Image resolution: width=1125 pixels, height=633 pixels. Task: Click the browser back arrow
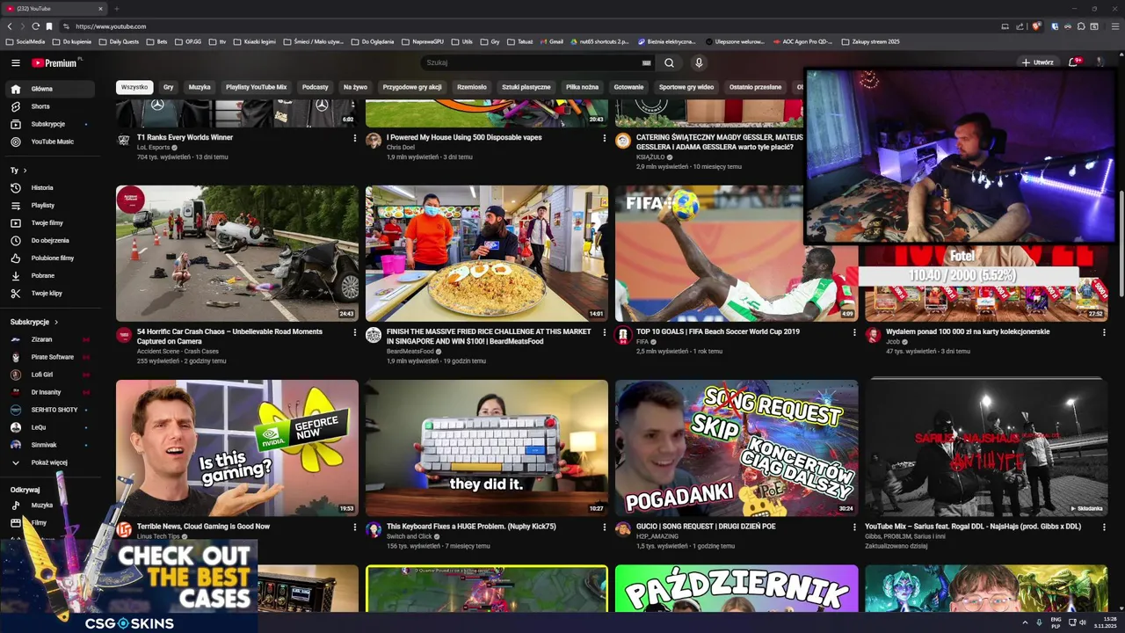coord(10,26)
